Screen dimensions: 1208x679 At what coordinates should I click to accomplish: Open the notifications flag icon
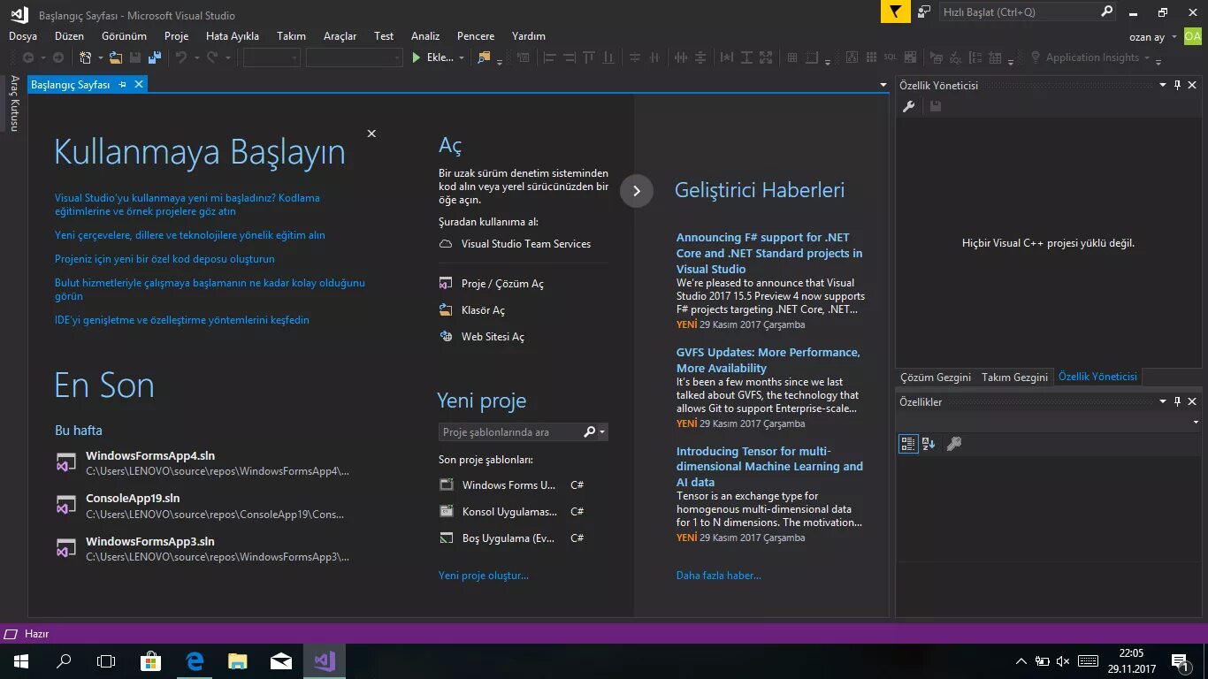[x=895, y=11]
